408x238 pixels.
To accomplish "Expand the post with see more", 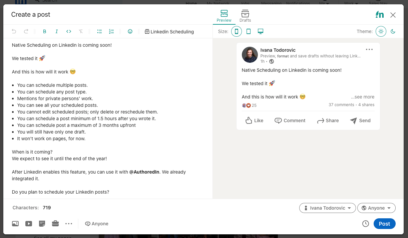I will (362, 96).
